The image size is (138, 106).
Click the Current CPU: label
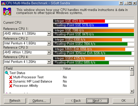pos(13,22)
